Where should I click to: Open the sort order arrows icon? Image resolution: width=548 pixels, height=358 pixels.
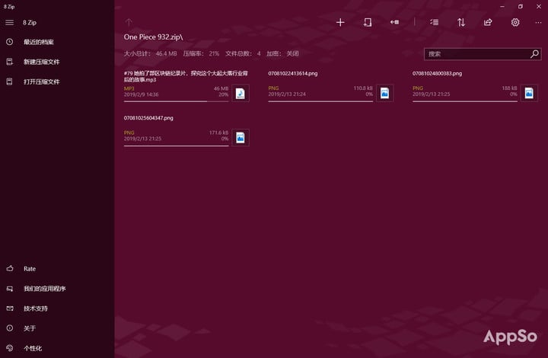coord(461,22)
